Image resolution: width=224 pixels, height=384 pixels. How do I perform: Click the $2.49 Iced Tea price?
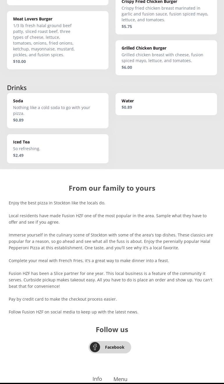(18, 155)
